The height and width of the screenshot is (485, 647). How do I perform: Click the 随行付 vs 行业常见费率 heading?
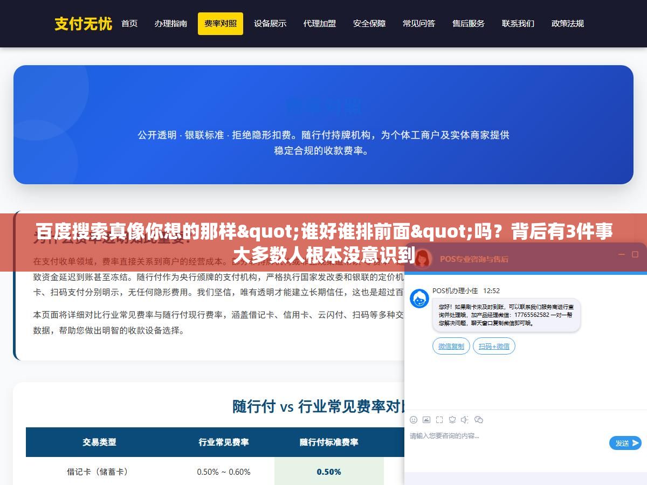[x=319, y=406]
